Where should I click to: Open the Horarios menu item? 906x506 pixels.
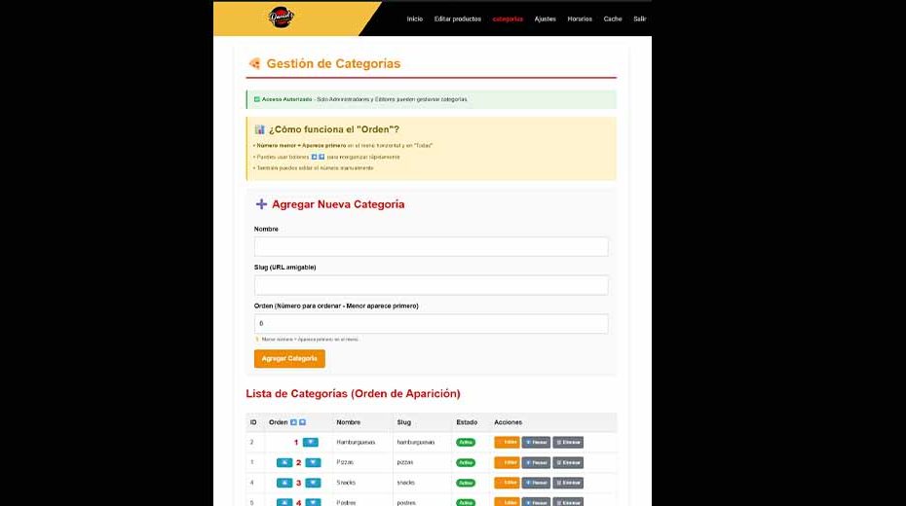pyautogui.click(x=580, y=19)
